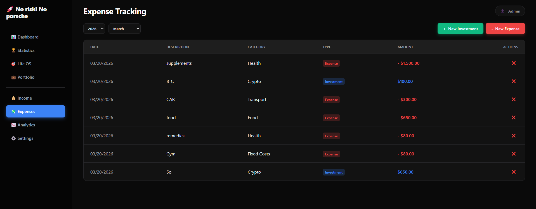This screenshot has width=536, height=209.
Task: Open the Settings page
Action: (x=25, y=138)
